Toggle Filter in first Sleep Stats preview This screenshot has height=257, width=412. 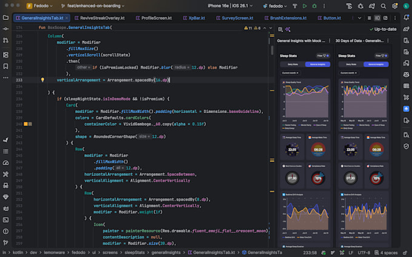[x=323, y=56]
